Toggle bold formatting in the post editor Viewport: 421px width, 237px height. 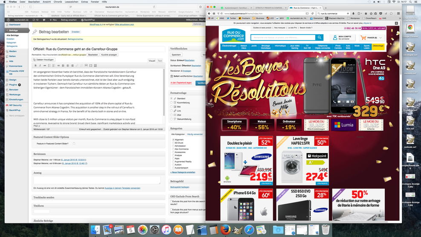35,66
